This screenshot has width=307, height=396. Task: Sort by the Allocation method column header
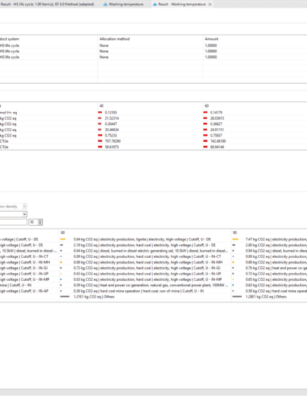click(x=114, y=39)
